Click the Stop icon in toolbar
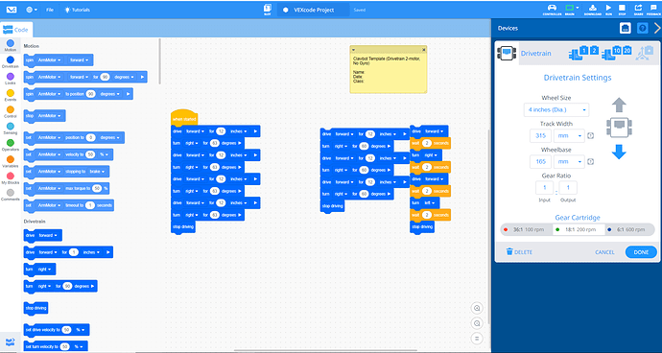Image resolution: width=662 pixels, height=353 pixels. click(622, 8)
